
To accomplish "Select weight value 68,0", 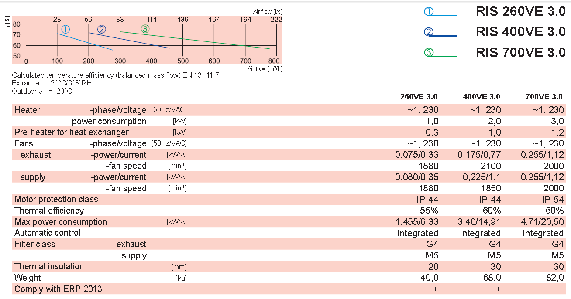I will click(x=492, y=278).
